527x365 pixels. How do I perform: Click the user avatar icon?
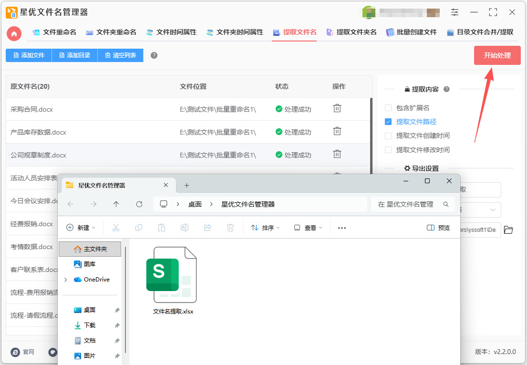369,12
